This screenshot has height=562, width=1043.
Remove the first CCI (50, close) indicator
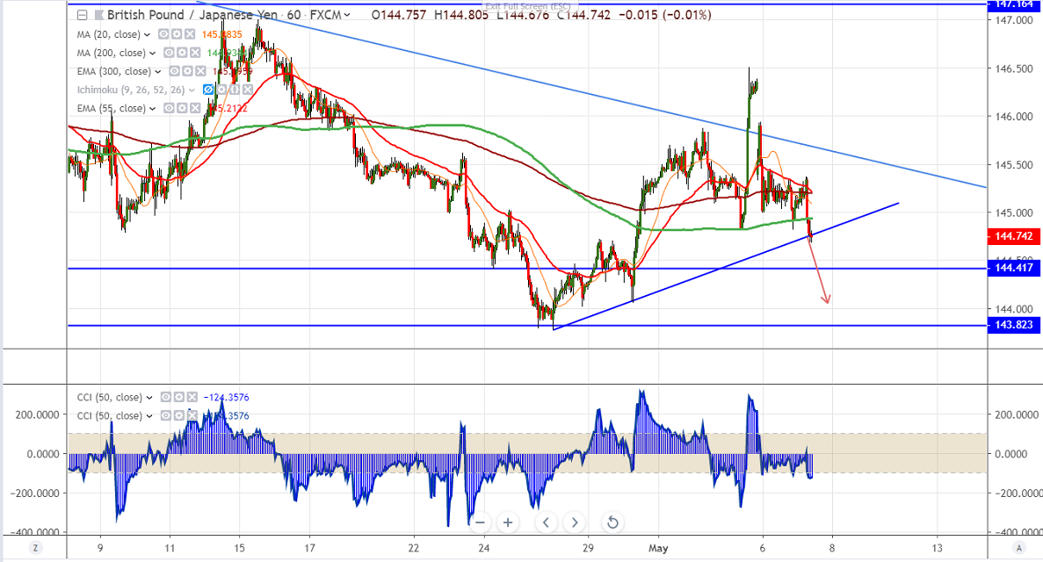[192, 397]
